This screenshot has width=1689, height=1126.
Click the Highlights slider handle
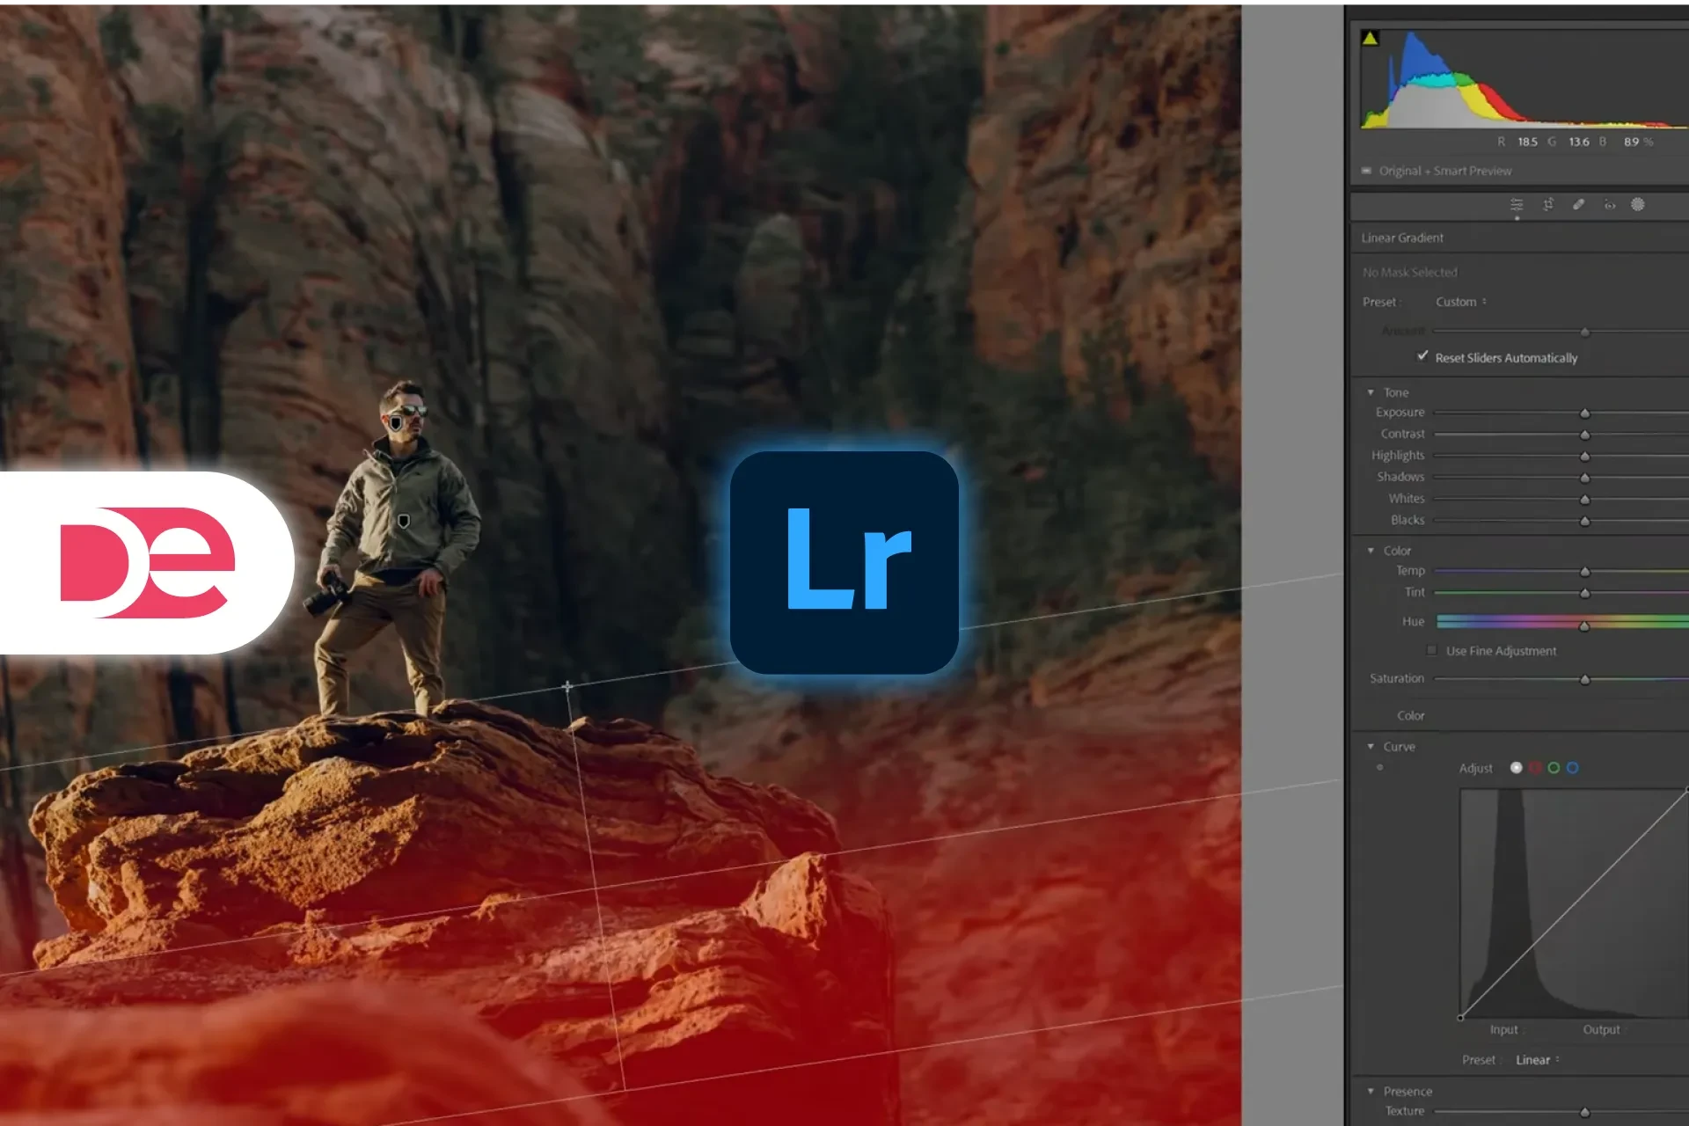(x=1585, y=457)
